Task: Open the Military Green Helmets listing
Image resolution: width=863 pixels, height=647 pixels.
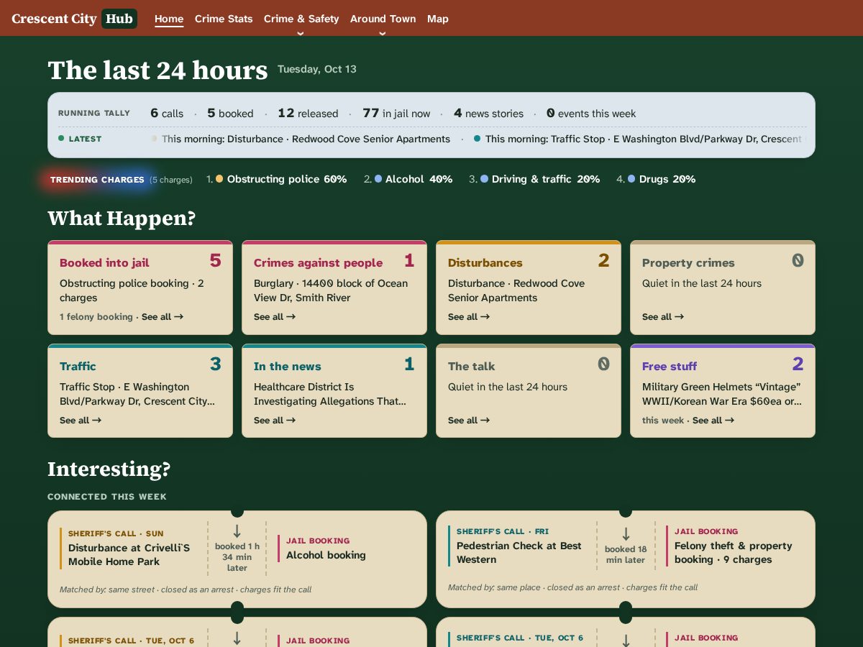Action: 721,394
